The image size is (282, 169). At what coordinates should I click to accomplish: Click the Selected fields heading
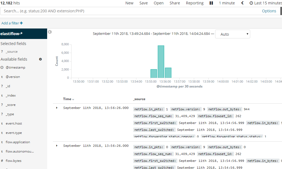(x=13, y=44)
